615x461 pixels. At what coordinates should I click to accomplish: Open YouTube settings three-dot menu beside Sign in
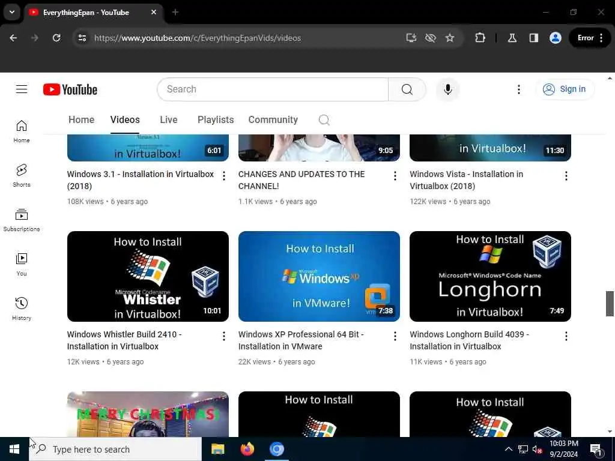[x=518, y=89]
